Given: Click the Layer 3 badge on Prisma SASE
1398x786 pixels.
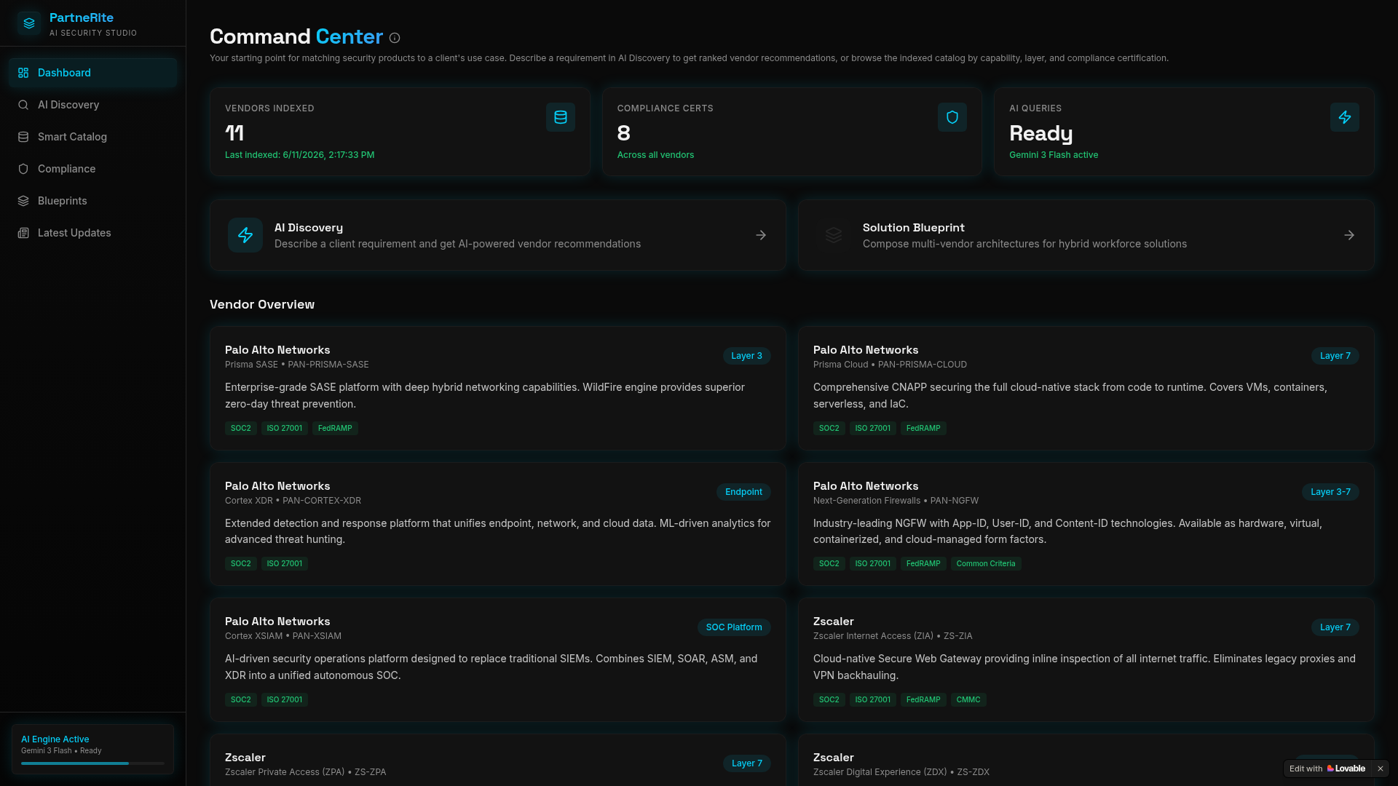Looking at the screenshot, I should [746, 356].
